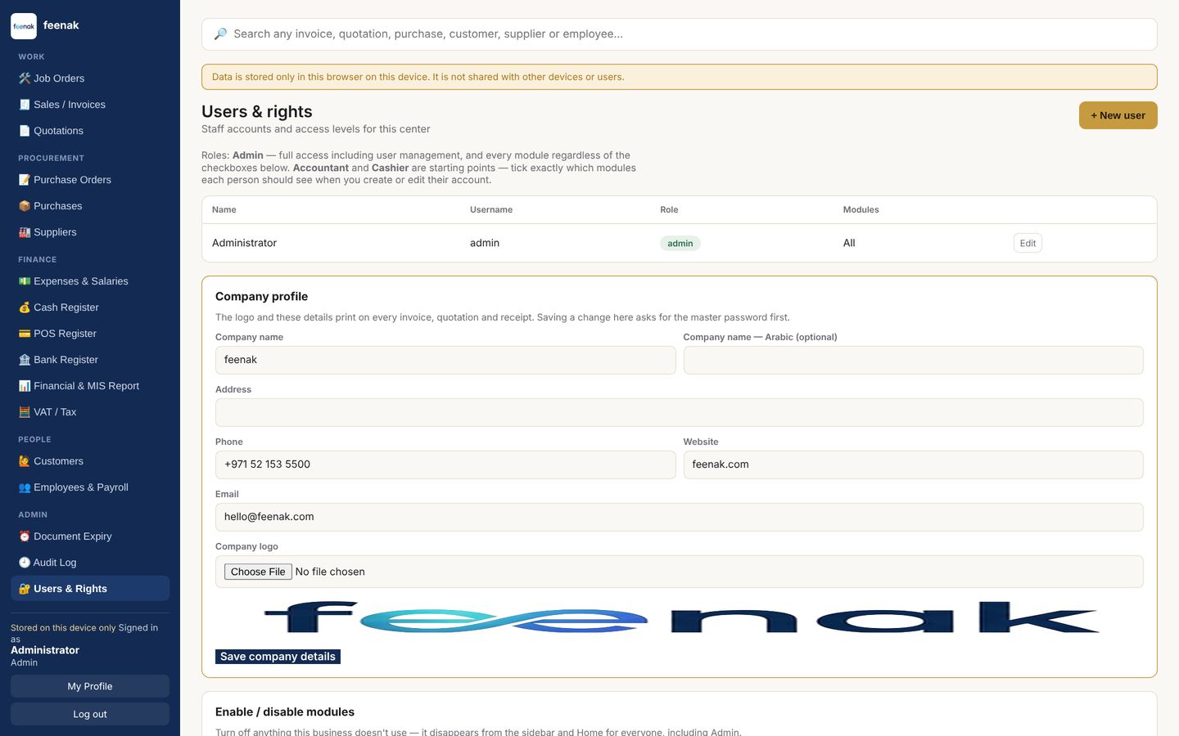Click the 'Administrator' name cell
Image resolution: width=1179 pixels, height=736 pixels.
point(244,243)
